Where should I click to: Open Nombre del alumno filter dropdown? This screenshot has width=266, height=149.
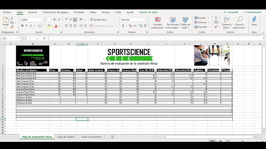tap(48, 70)
